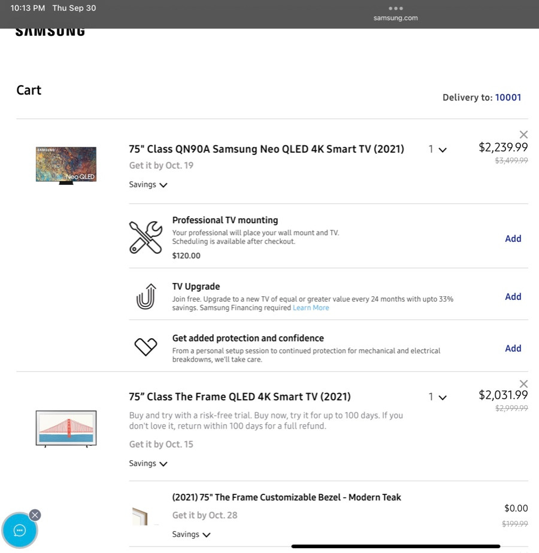Screen dimensions: 539x553
Task: Add Professional TV mounting to cart
Action: [513, 239]
